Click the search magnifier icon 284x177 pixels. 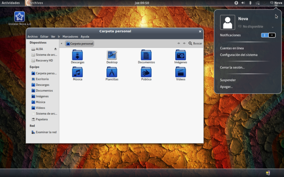[190, 43]
